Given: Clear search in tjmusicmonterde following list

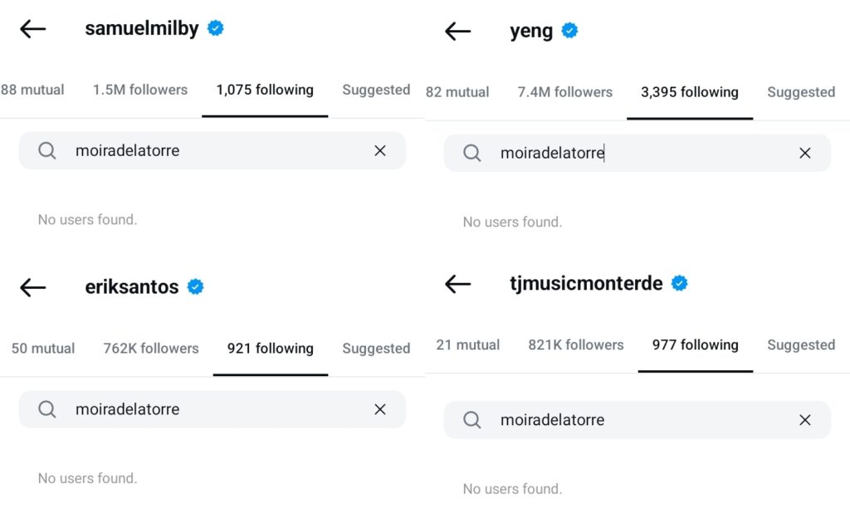Looking at the screenshot, I should point(804,420).
